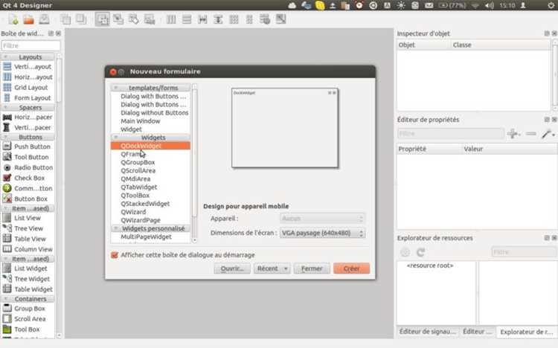This screenshot has height=348, width=558.
Task: Click the Save form toolbar icon
Action: pos(44,19)
